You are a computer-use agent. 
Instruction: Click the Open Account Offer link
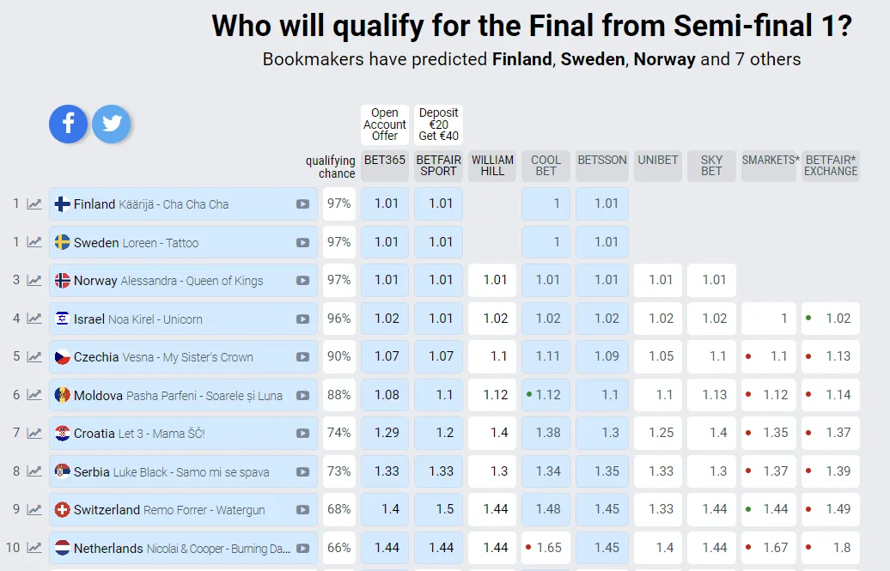385,125
